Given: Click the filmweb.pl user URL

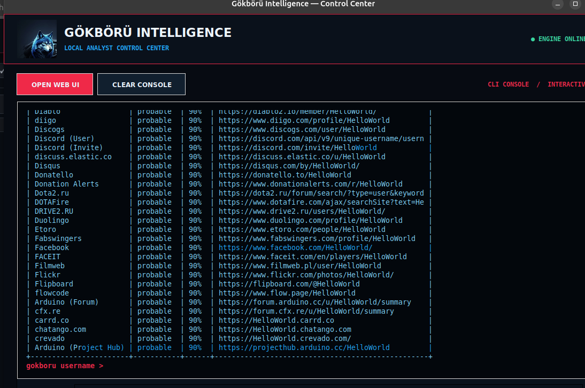Looking at the screenshot, I should click(300, 266).
